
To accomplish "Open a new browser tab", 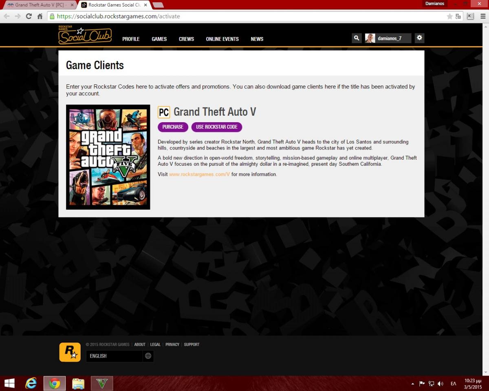I will tap(158, 5).
